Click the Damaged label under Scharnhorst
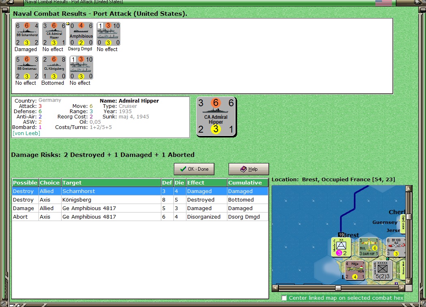The height and width of the screenshot is (307, 426). click(x=26, y=49)
